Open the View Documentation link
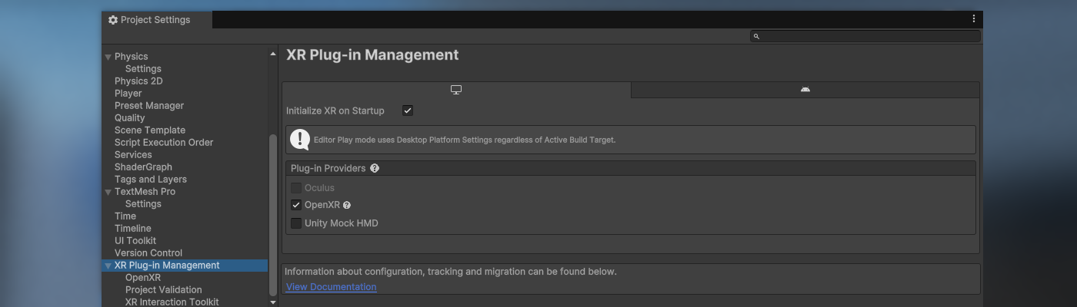 click(331, 287)
